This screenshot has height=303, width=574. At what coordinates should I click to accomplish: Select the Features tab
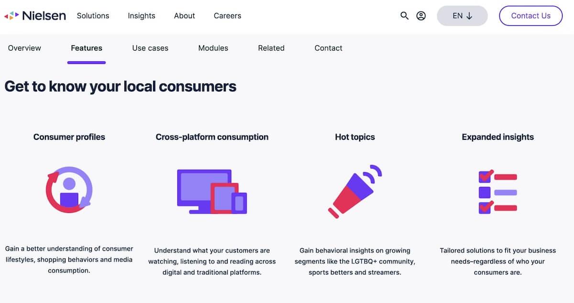(87, 48)
